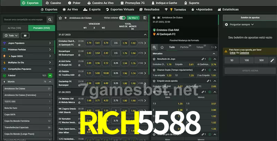This screenshot has height=141, width=277.
Task: Open Amistosos De Clubes competition
Action: [27, 89]
